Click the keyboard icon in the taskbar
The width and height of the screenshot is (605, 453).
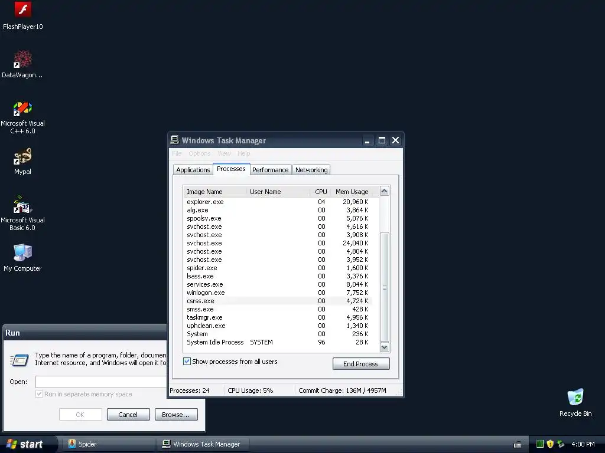[x=518, y=445]
